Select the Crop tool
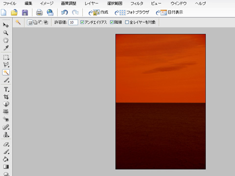Image resolution: width=235 pixels, height=176 pixels. click(6, 97)
